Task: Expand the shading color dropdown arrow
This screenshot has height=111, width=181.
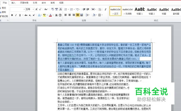Action: tap(97, 15)
